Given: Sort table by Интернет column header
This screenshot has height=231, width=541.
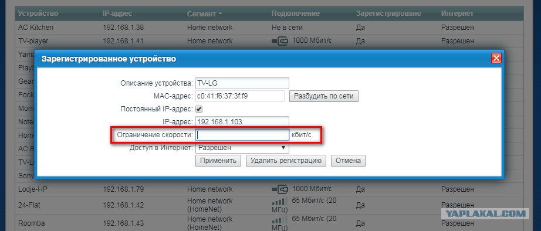Looking at the screenshot, I should click(457, 13).
